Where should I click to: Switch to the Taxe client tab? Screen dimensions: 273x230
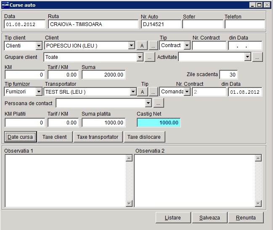(x=55, y=137)
